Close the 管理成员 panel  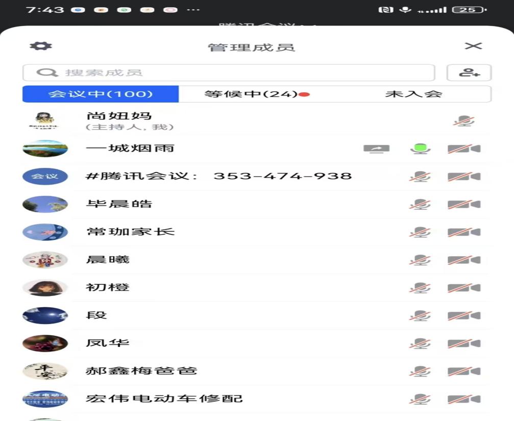click(473, 46)
